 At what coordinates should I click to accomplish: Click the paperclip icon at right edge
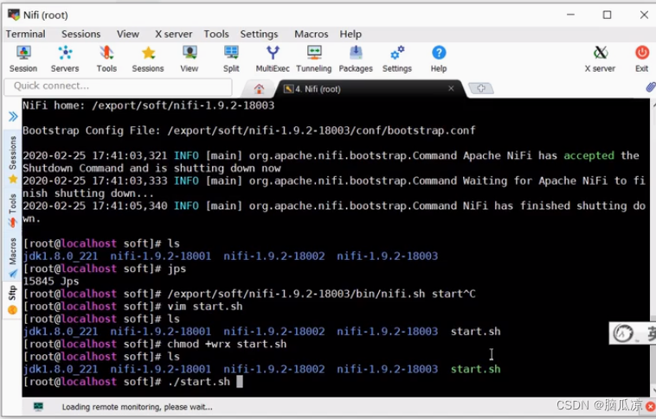(x=650, y=87)
